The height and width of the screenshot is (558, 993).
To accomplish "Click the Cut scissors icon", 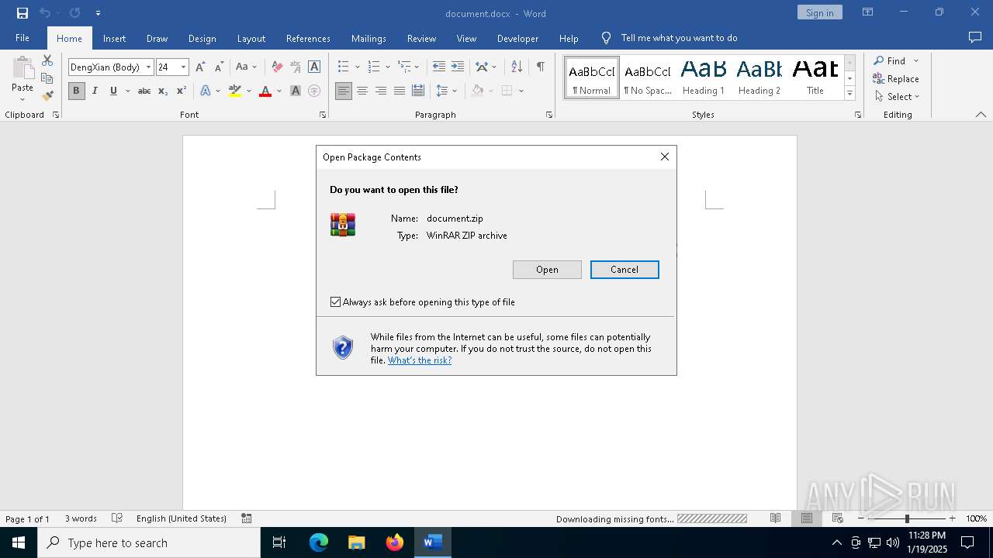I will [x=47, y=60].
